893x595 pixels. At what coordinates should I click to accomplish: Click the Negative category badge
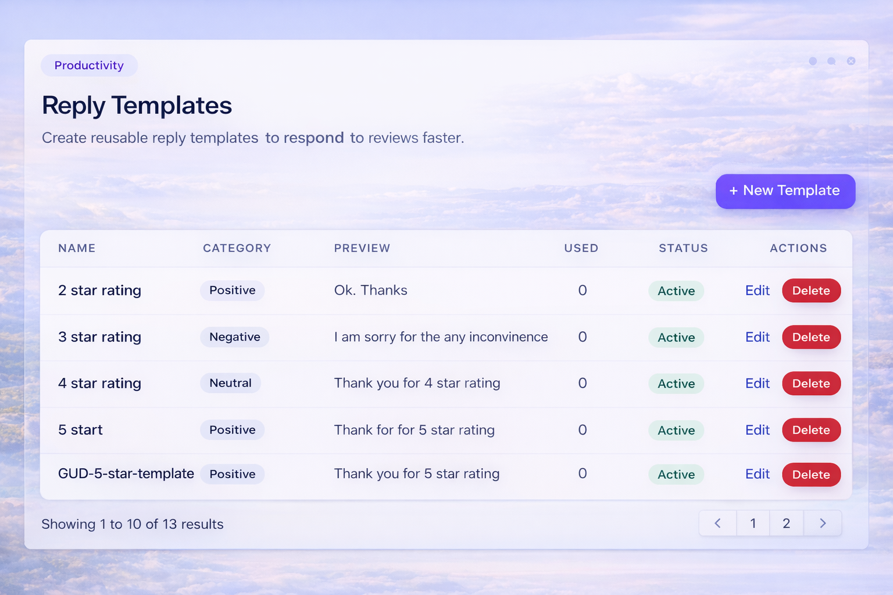pyautogui.click(x=234, y=337)
